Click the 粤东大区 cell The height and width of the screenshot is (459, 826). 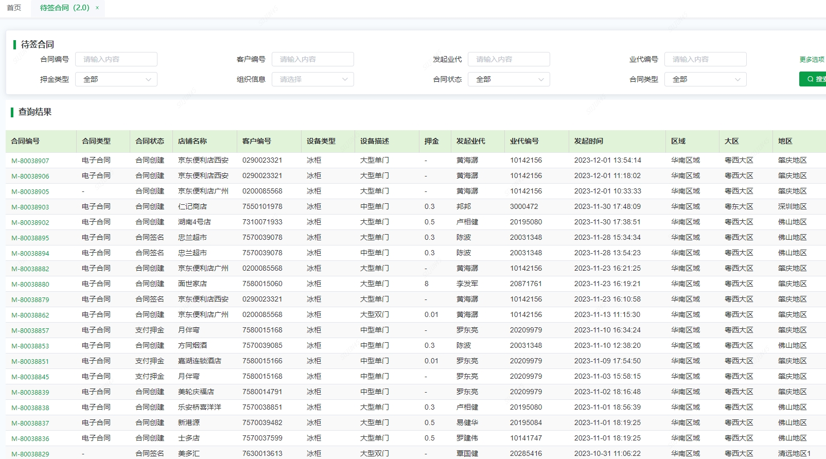click(x=739, y=206)
